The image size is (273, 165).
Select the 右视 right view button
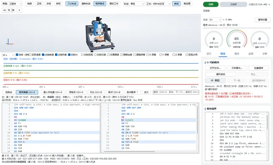click(49, 4)
